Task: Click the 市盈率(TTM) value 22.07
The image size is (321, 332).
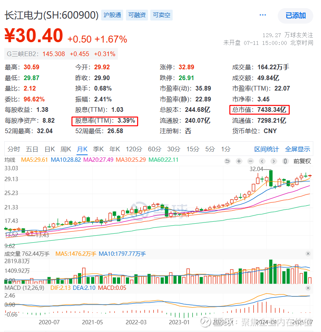Action: pos(282,88)
